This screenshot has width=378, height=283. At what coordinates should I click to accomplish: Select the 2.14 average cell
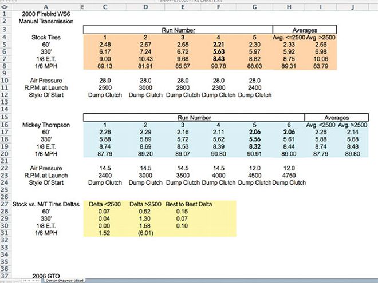coord(352,132)
